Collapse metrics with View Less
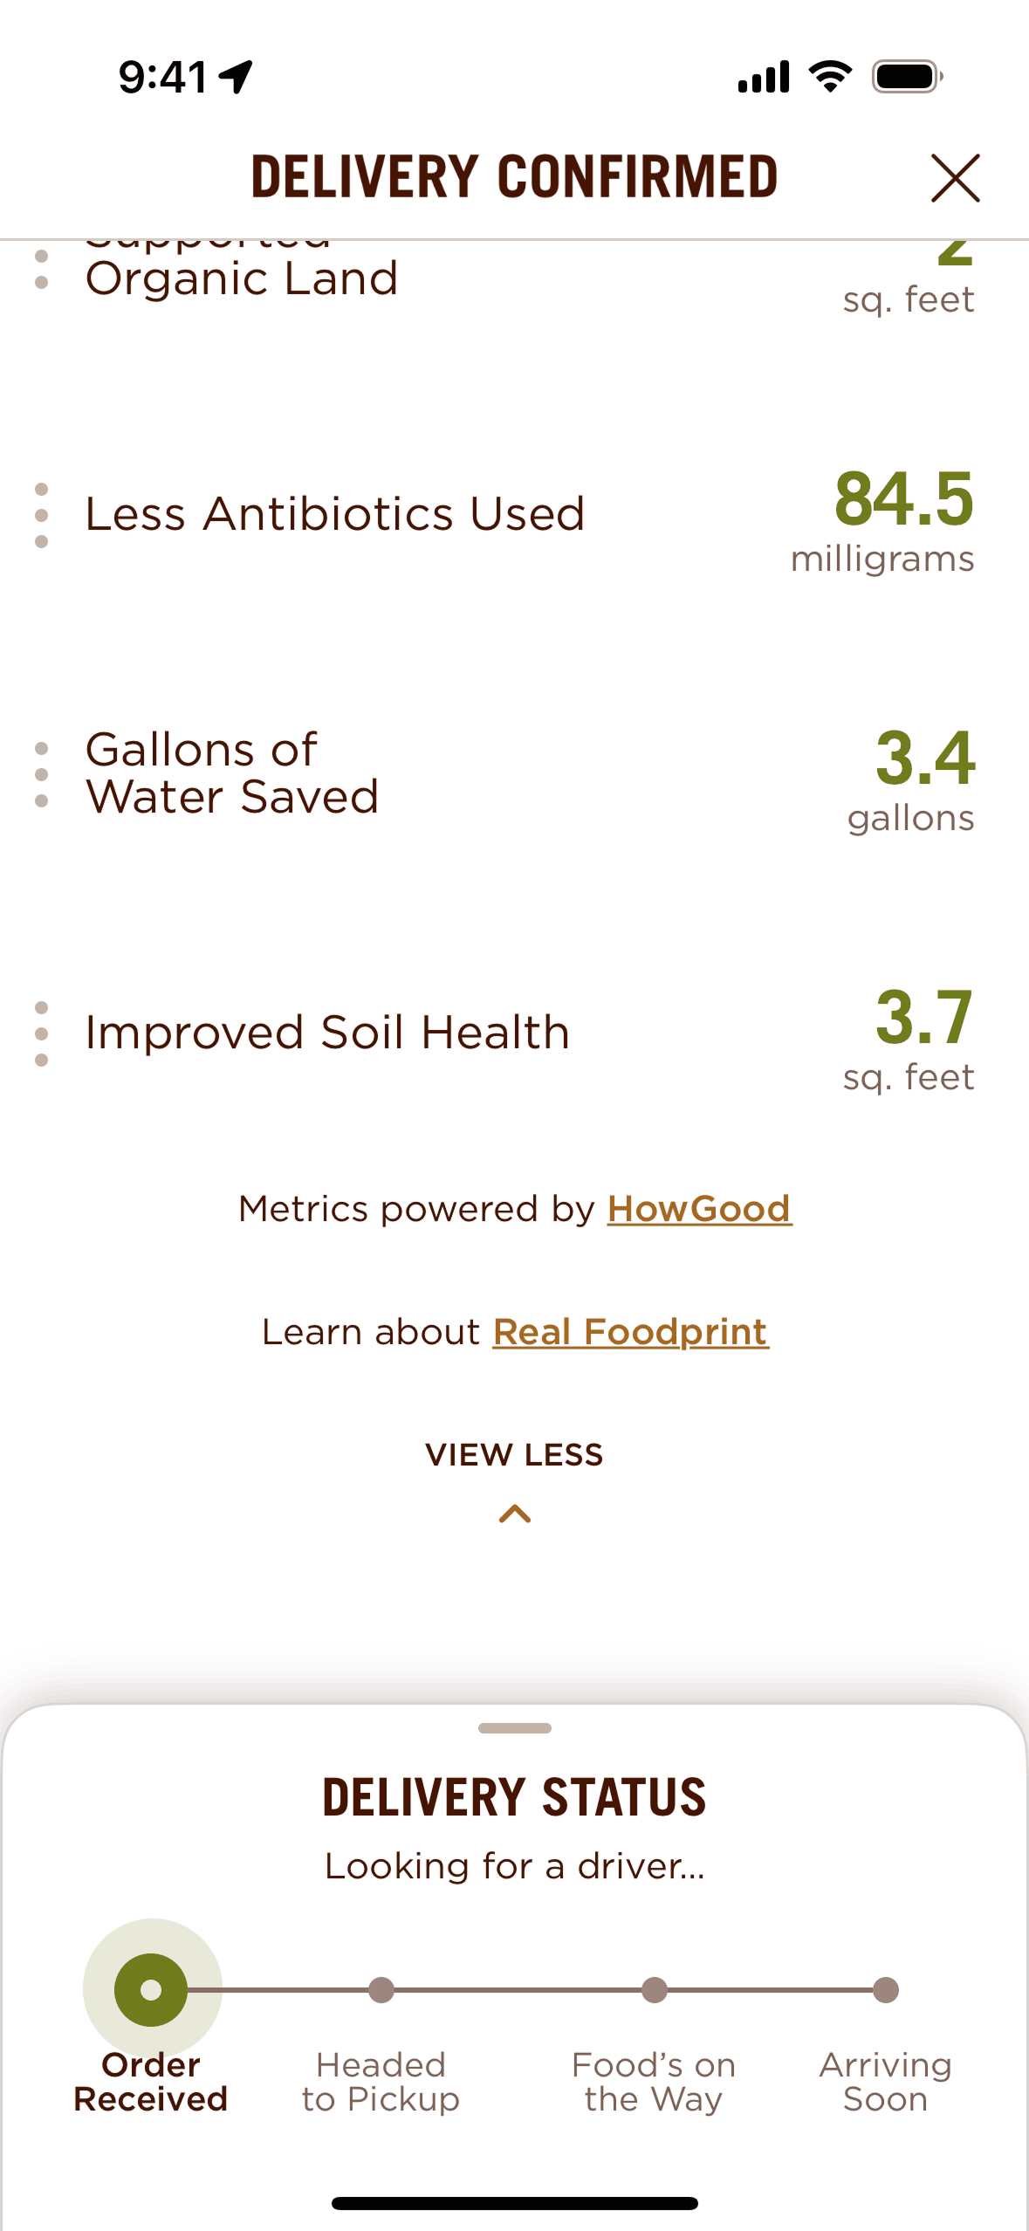 (x=514, y=1455)
